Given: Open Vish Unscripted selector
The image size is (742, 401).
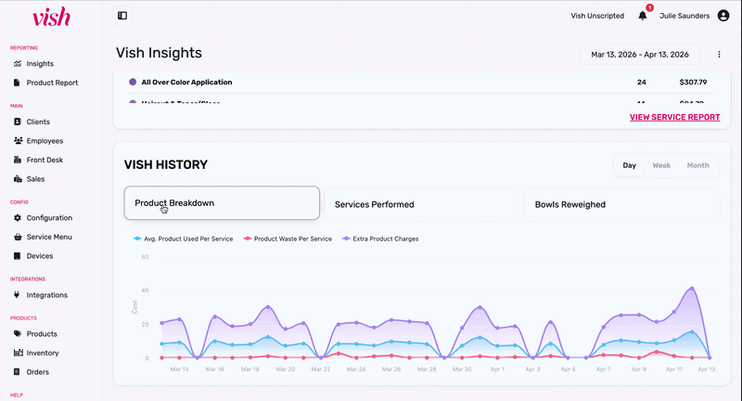Looking at the screenshot, I should pos(597,16).
